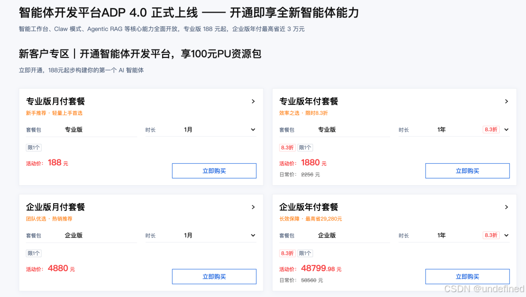The width and height of the screenshot is (526, 297).
Task: Open the 专业版年付套餐 card title
Action: point(309,101)
